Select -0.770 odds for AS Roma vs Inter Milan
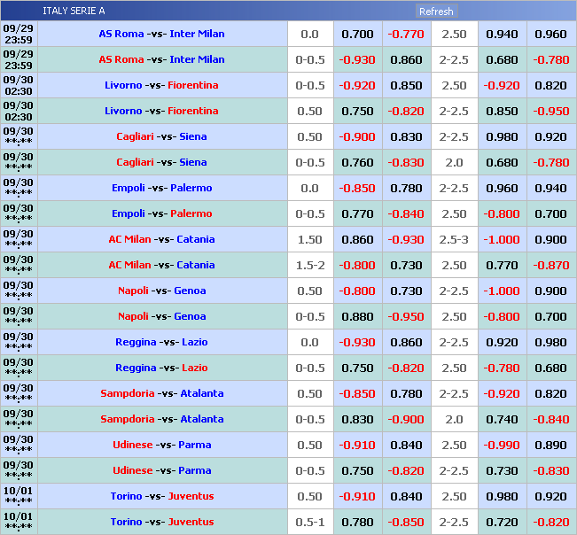 [406, 35]
